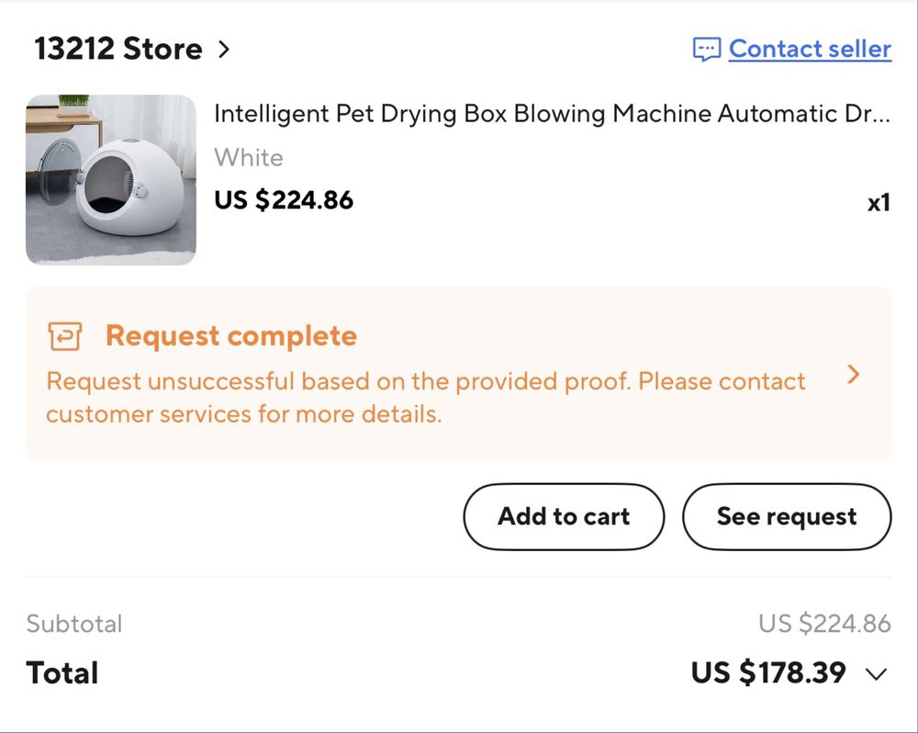Expand the request banner with the orange chevron
The width and height of the screenshot is (918, 733).
click(x=854, y=375)
